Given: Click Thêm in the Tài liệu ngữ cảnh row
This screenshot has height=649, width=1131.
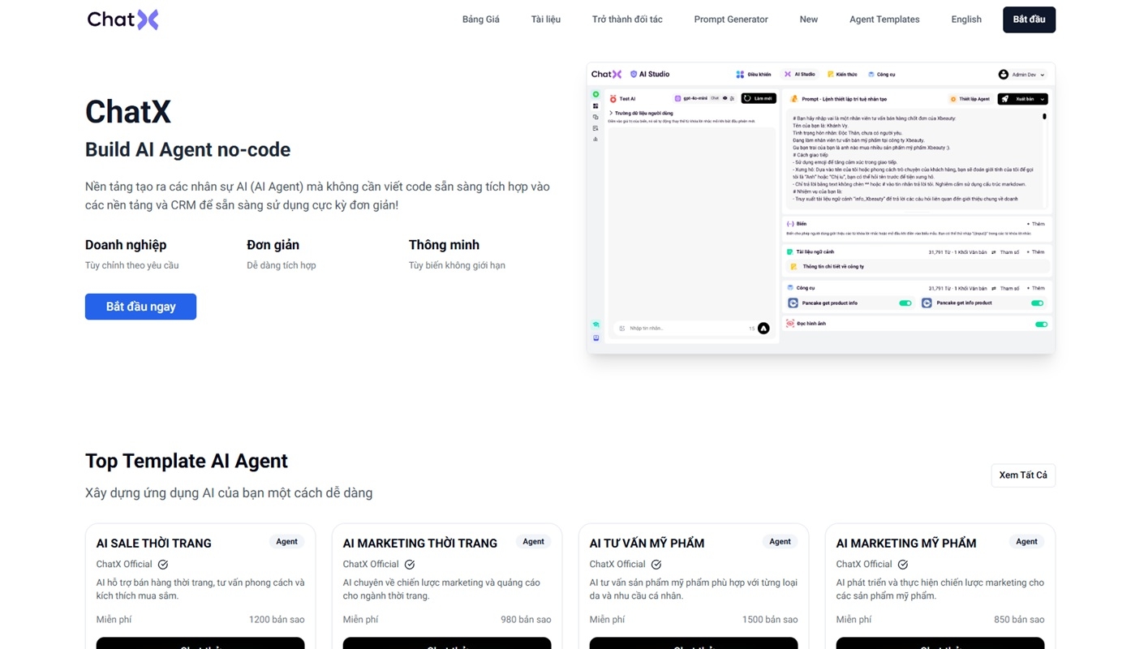Looking at the screenshot, I should (1036, 252).
